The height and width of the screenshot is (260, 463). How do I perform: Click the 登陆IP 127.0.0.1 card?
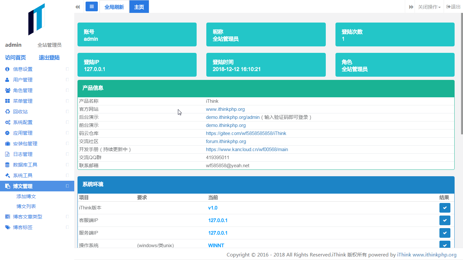pos(137,65)
